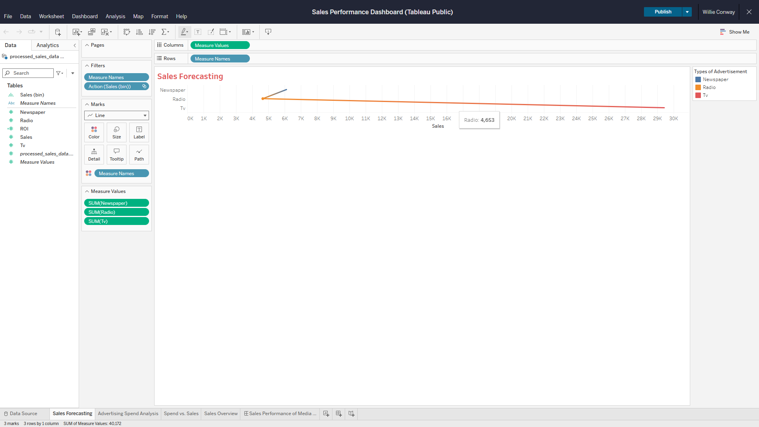Click the Show Me button
Image resolution: width=759 pixels, height=427 pixels.
(734, 32)
